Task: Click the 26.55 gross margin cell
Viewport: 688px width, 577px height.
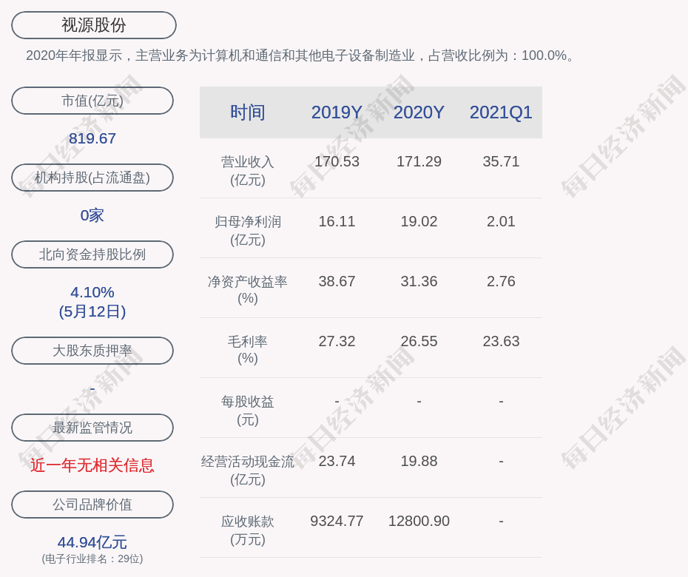Action: [419, 341]
